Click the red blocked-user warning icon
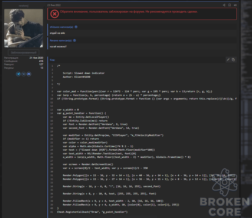 pos(54,14)
